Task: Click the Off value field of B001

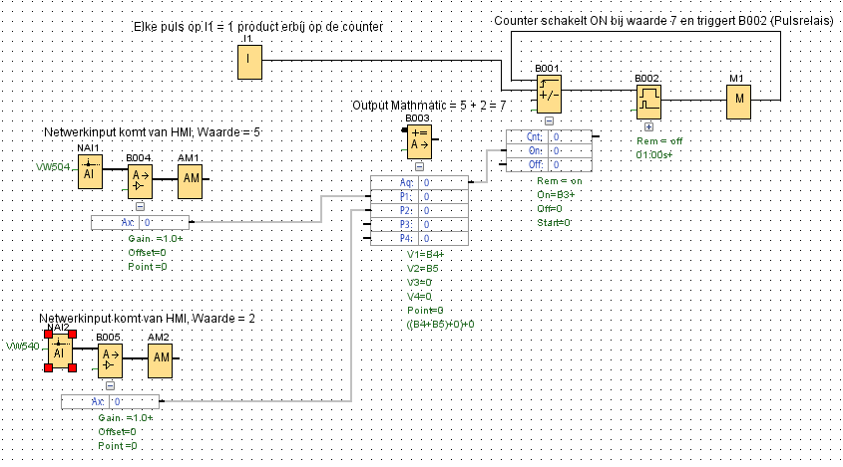Action: point(571,164)
